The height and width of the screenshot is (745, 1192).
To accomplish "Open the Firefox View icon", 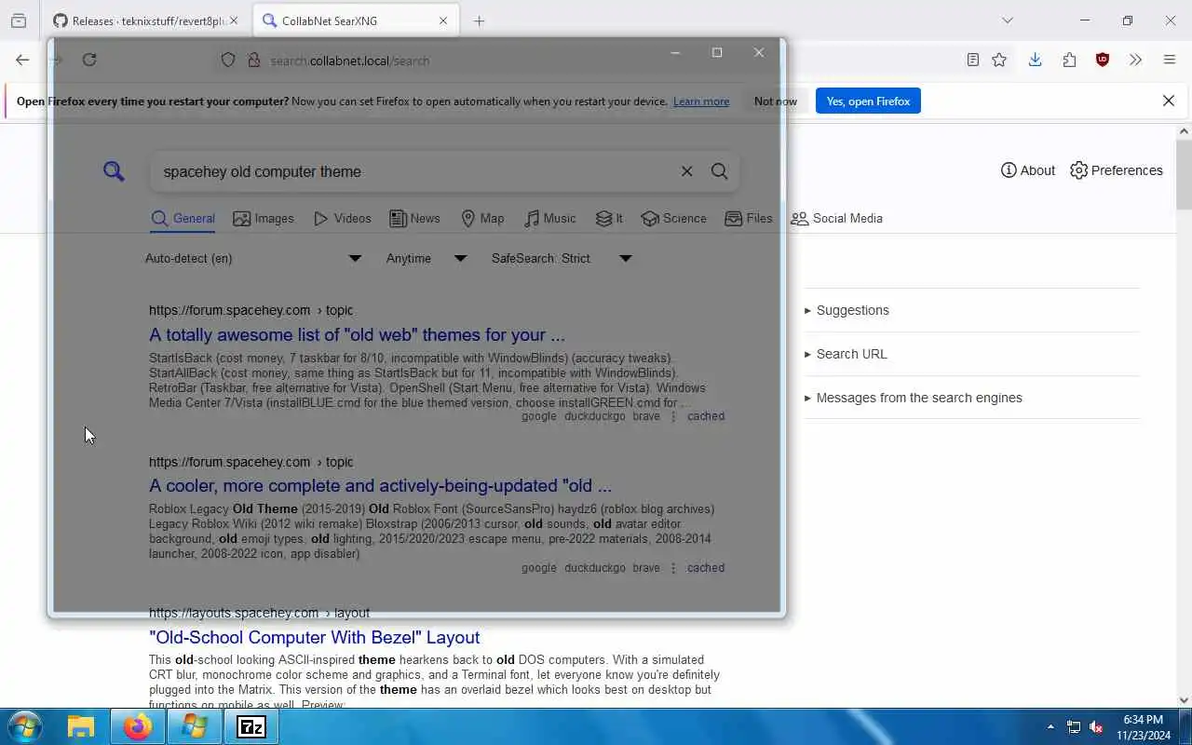I will click(19, 20).
